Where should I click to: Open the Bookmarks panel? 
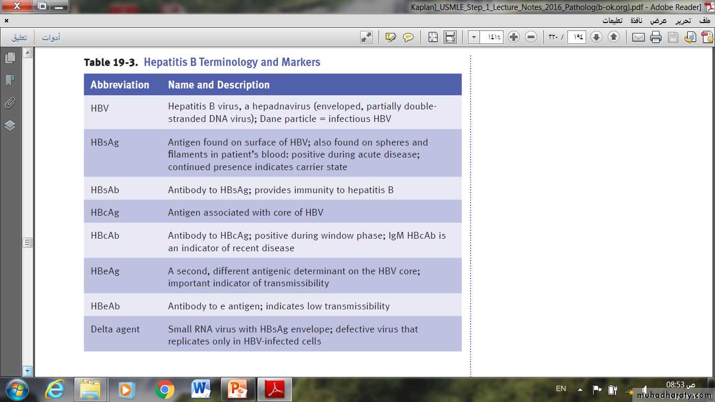pos(10,80)
